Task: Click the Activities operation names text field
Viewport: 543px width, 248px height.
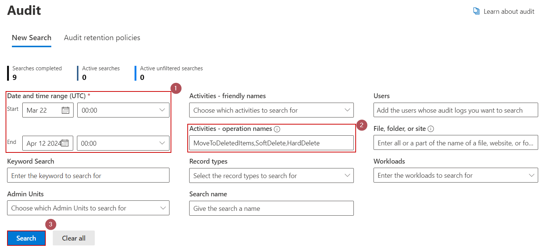Action: pyautogui.click(x=271, y=142)
